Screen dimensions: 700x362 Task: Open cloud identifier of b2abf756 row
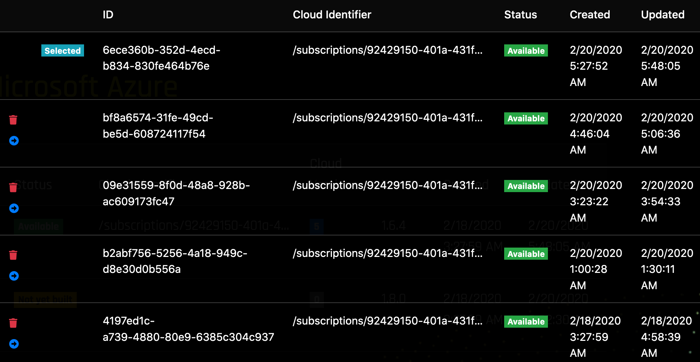(387, 253)
